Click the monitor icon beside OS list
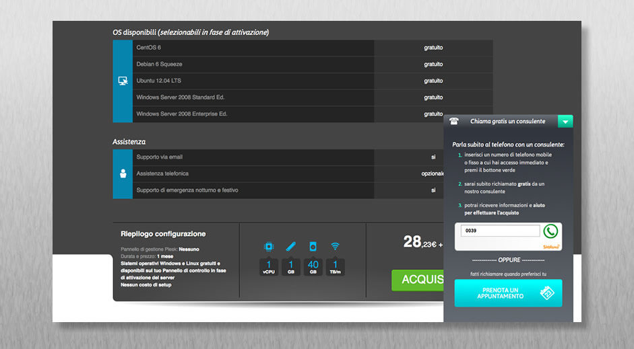This screenshot has height=349, width=634. (x=123, y=81)
